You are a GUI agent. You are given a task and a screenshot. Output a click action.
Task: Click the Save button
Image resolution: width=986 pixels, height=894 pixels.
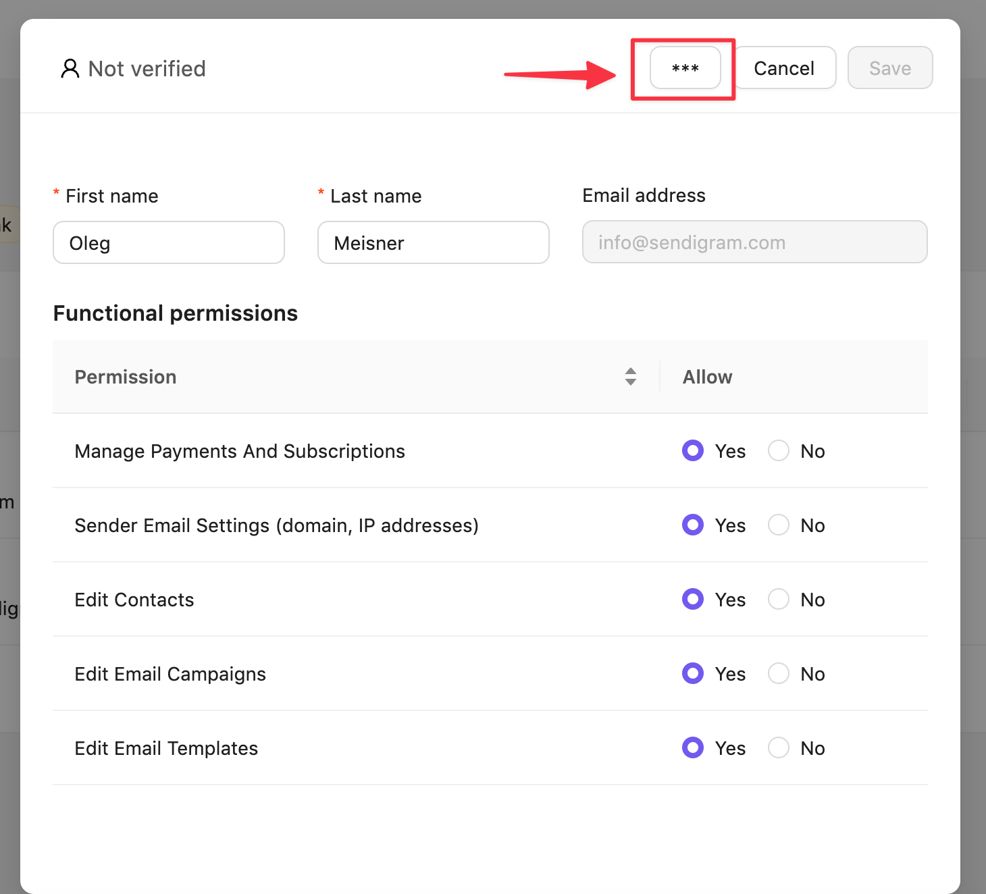click(889, 68)
